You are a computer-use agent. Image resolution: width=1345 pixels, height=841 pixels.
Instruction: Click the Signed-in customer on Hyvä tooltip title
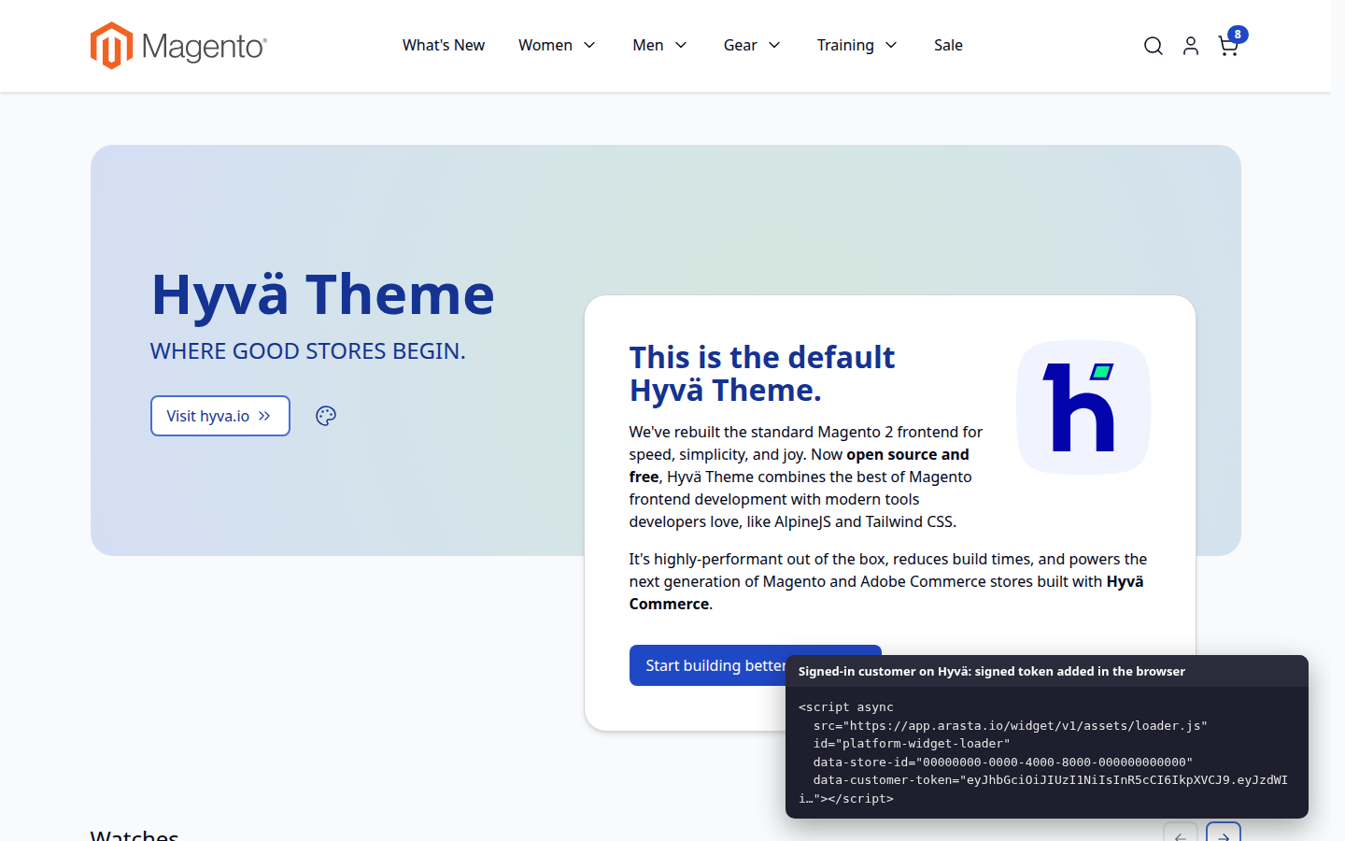pos(992,671)
